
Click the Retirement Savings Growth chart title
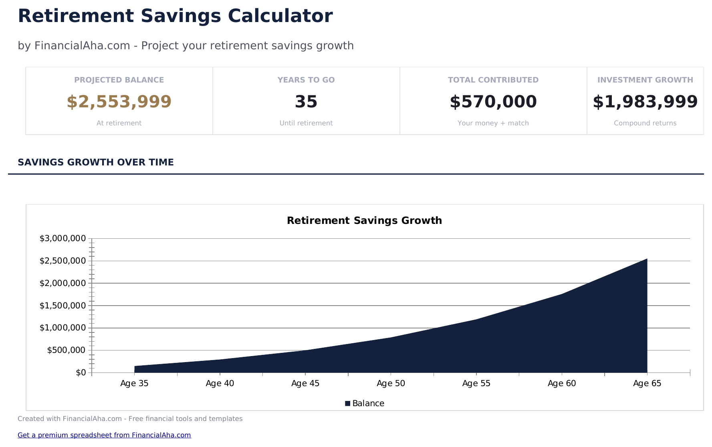(x=364, y=221)
